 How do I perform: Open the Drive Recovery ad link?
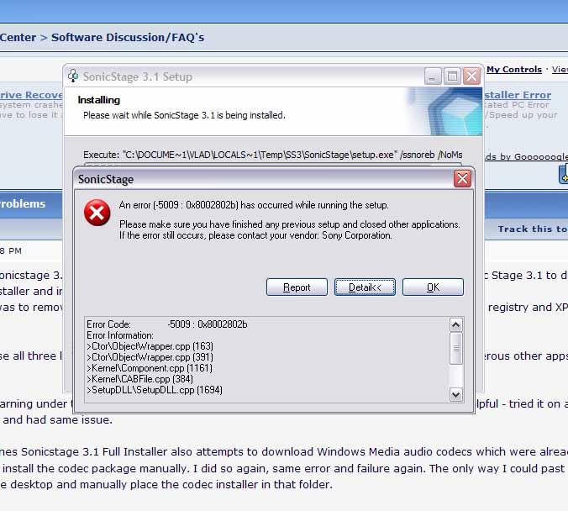[31, 95]
